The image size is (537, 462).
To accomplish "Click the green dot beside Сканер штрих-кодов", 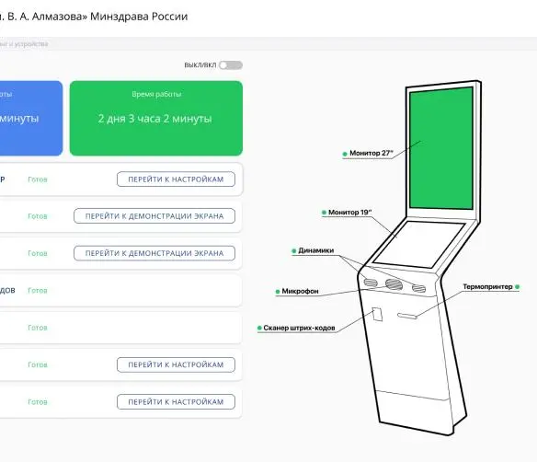I will click(259, 329).
